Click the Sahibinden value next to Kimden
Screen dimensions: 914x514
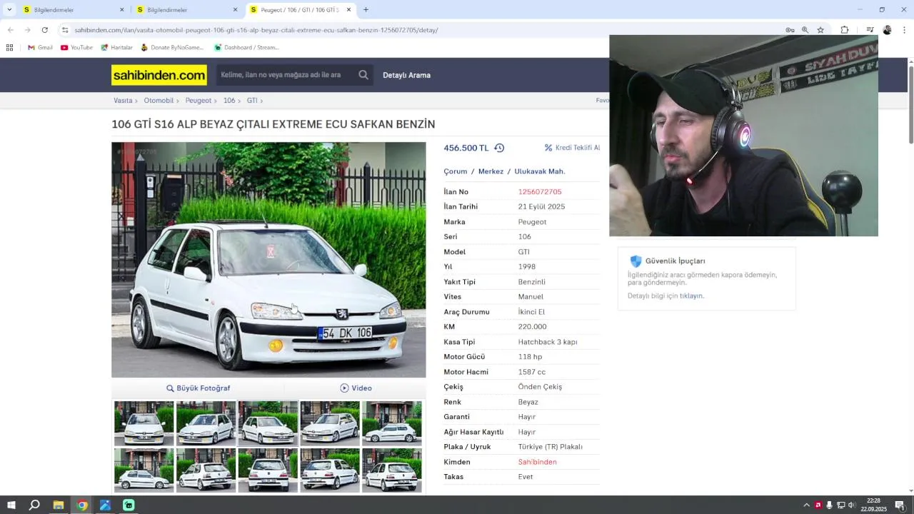click(537, 462)
